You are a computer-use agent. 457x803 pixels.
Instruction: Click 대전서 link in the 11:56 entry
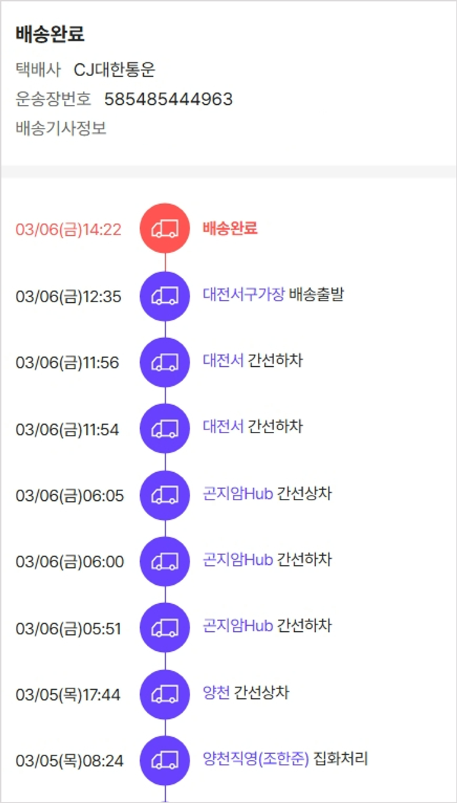[223, 361]
